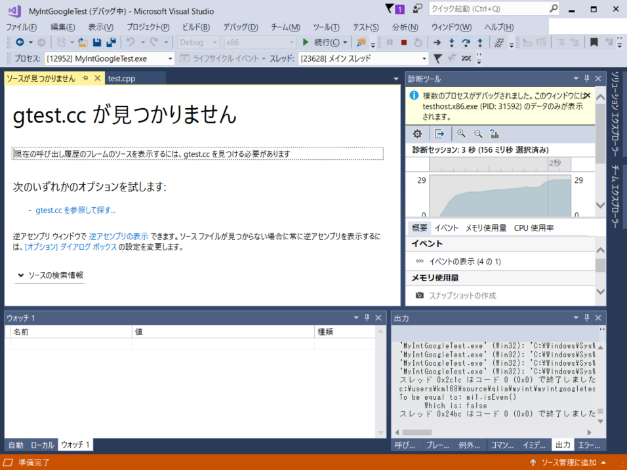Open the diagnostic tools window options dropdown
The width and height of the screenshot is (627, 470).
coord(576,79)
